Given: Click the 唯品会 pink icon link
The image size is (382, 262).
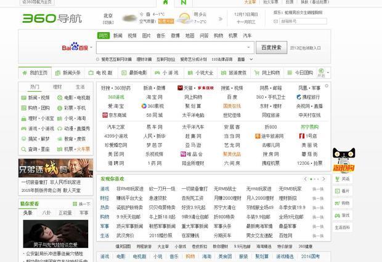Looking at the screenshot, I should pyautogui.click(x=183, y=154).
